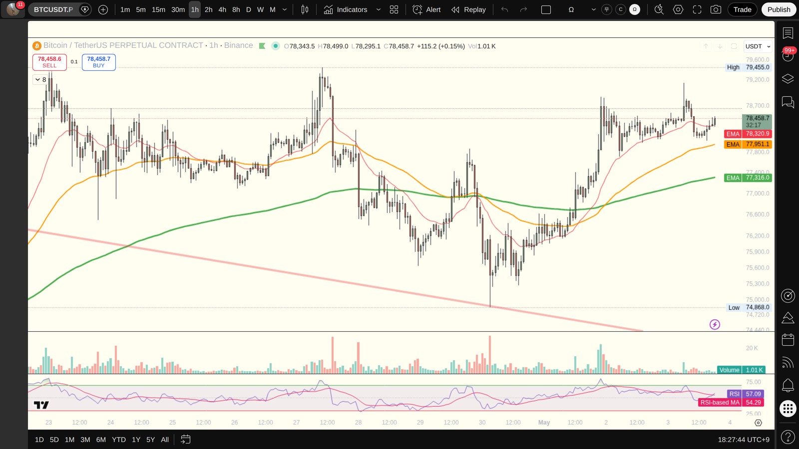Open the BTCUSDT.P symbol search
Viewport: 799px width, 449px height.
[x=53, y=9]
